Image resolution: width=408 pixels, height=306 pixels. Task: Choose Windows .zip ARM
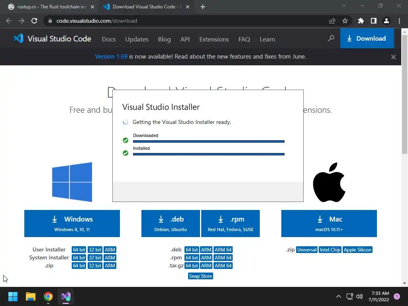[x=110, y=266]
